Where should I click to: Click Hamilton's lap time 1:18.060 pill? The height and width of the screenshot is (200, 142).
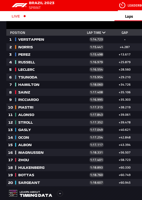point(96,85)
